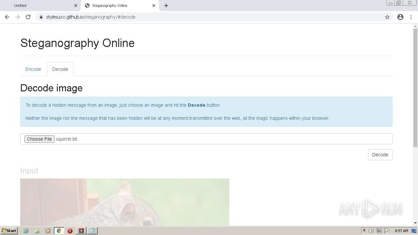The image size is (418, 235).
Task: Click the squirrel input image preview
Action: pyautogui.click(x=125, y=202)
